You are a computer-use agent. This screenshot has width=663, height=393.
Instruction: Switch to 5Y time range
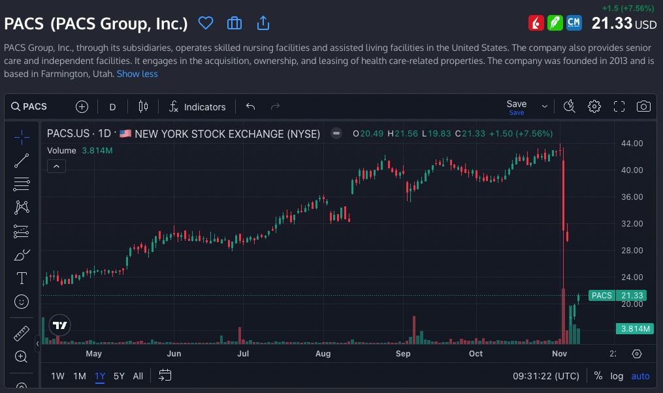tap(120, 376)
